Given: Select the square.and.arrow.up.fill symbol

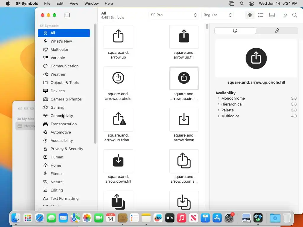Looking at the screenshot, I should 184,37.
